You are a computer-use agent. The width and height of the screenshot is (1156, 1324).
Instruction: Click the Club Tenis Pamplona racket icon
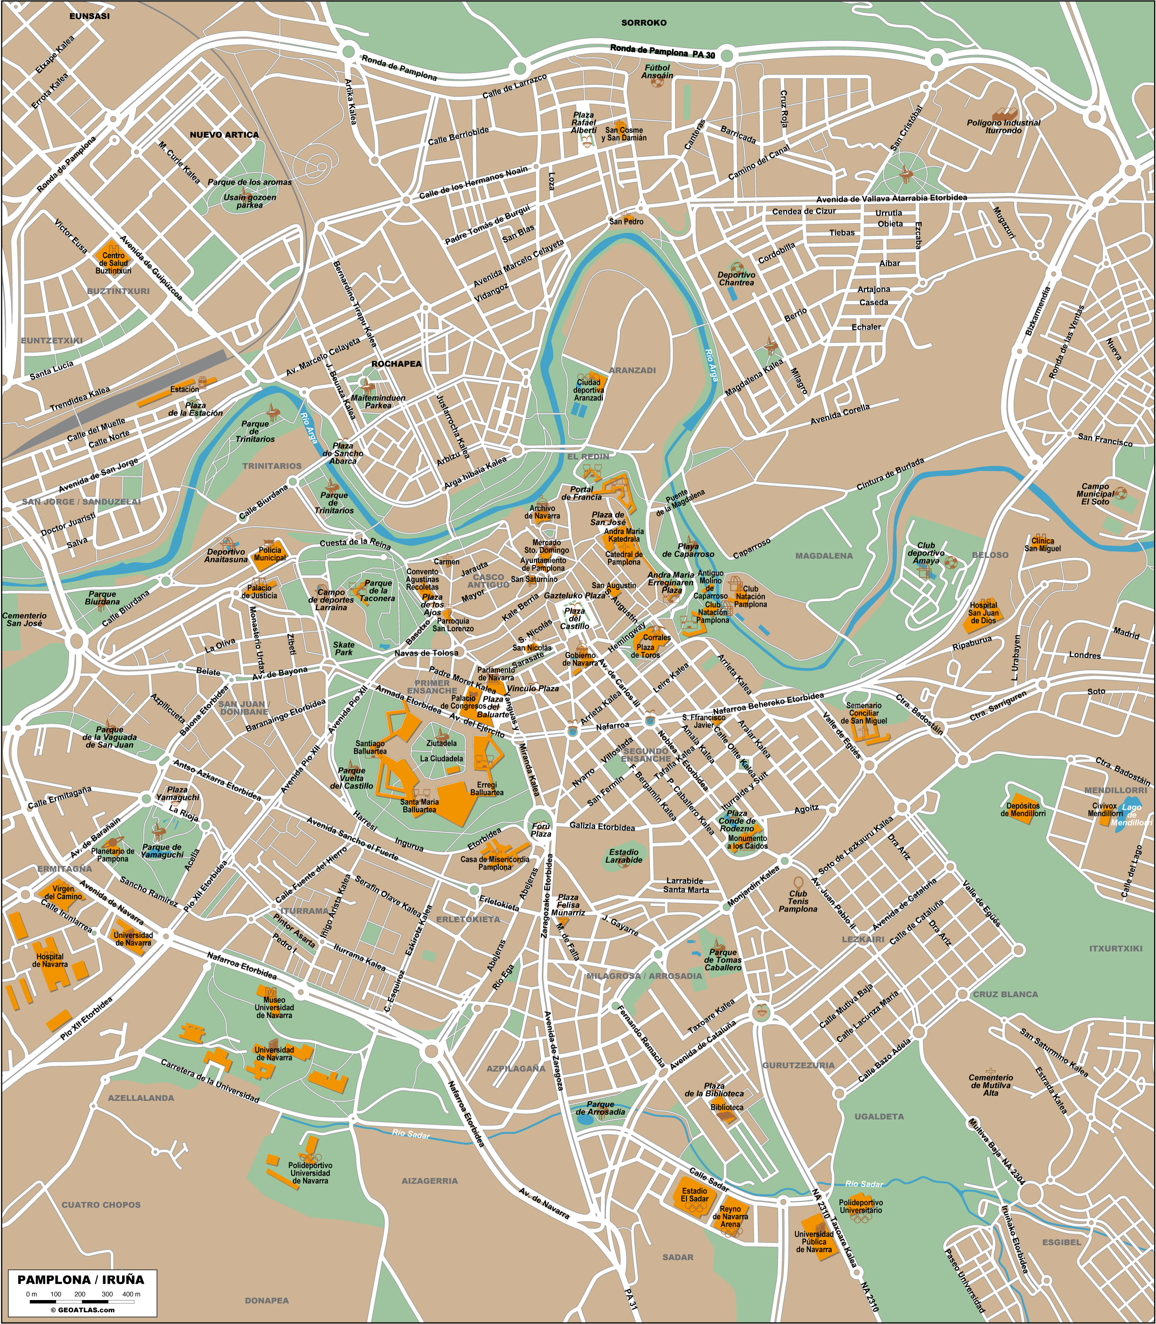799,882
